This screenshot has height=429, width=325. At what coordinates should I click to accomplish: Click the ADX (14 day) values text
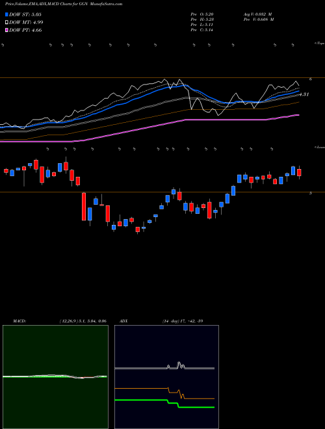pos(182,321)
